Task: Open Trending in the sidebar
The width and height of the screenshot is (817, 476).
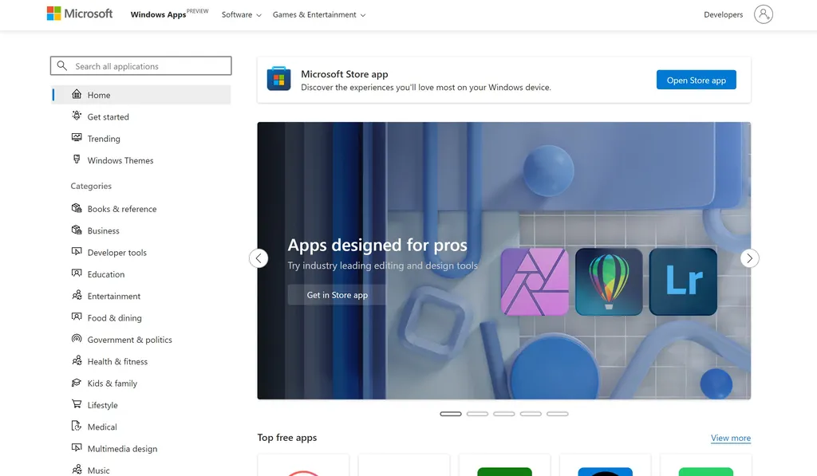Action: [104, 139]
